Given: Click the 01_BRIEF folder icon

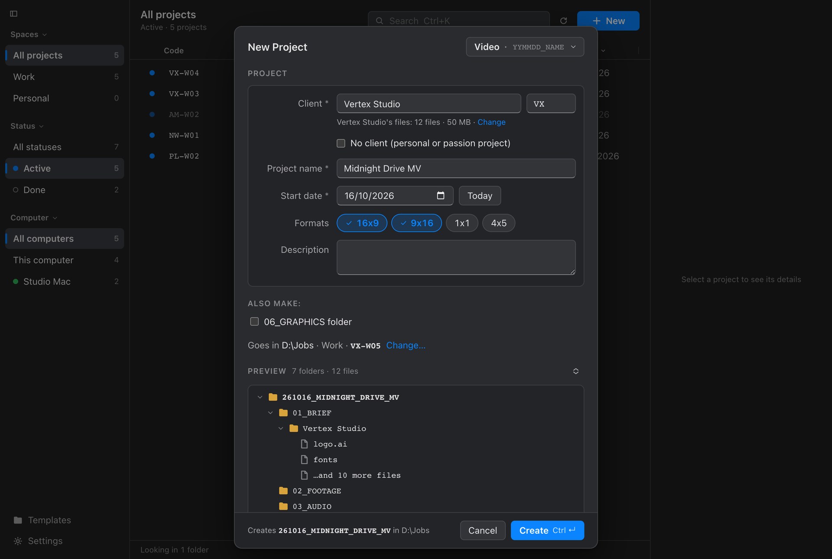Looking at the screenshot, I should click(283, 413).
